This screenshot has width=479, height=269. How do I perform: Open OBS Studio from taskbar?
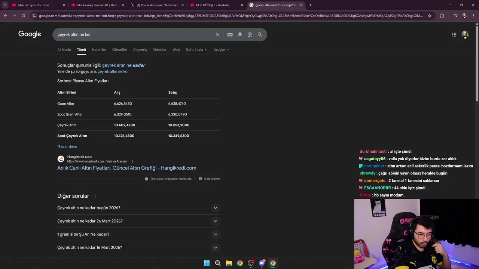[251, 263]
